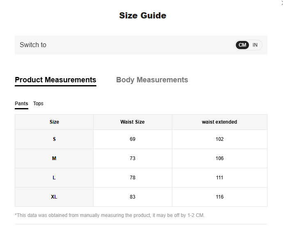Screen dimensions: 283x226
Task: Select the Pants sub-tab
Action: tap(21, 104)
